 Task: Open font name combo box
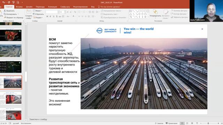coord(52,12)
